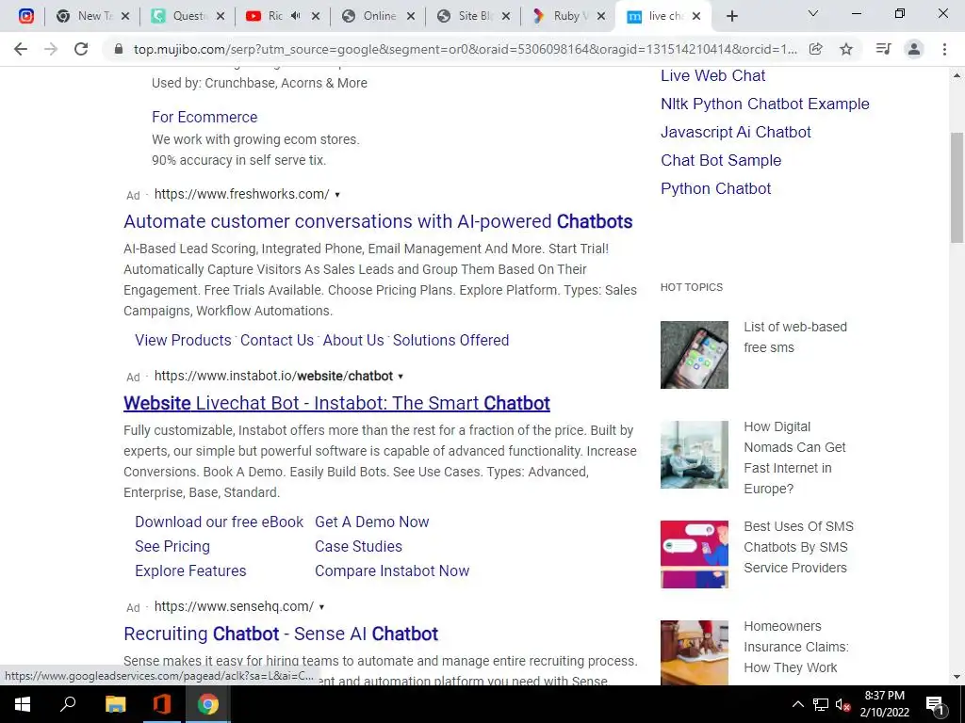965x723 pixels.
Task: Open Python Chatbot related search
Action: click(x=716, y=188)
